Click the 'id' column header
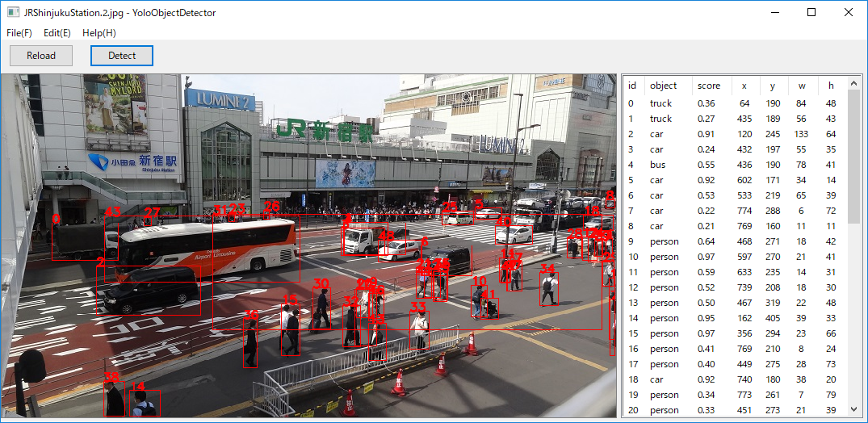868x423 pixels. (633, 86)
